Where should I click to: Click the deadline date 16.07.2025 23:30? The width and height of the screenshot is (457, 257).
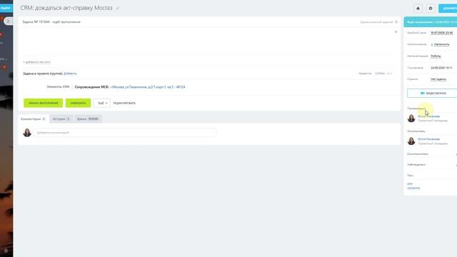tap(441, 33)
